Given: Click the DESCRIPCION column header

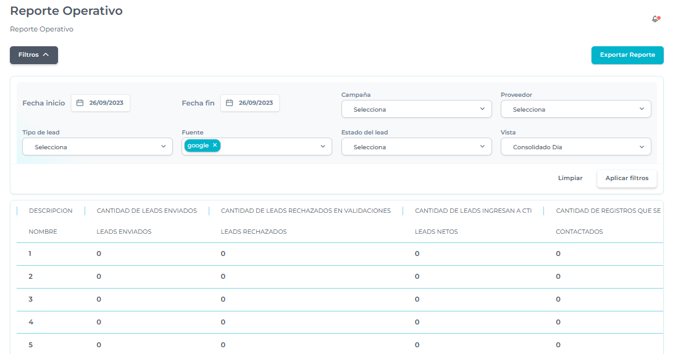Looking at the screenshot, I should click(x=51, y=211).
